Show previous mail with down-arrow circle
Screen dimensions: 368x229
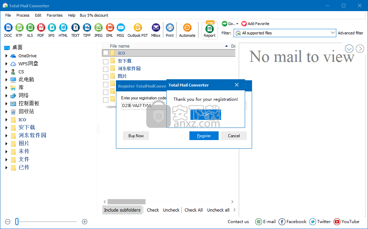(x=349, y=49)
